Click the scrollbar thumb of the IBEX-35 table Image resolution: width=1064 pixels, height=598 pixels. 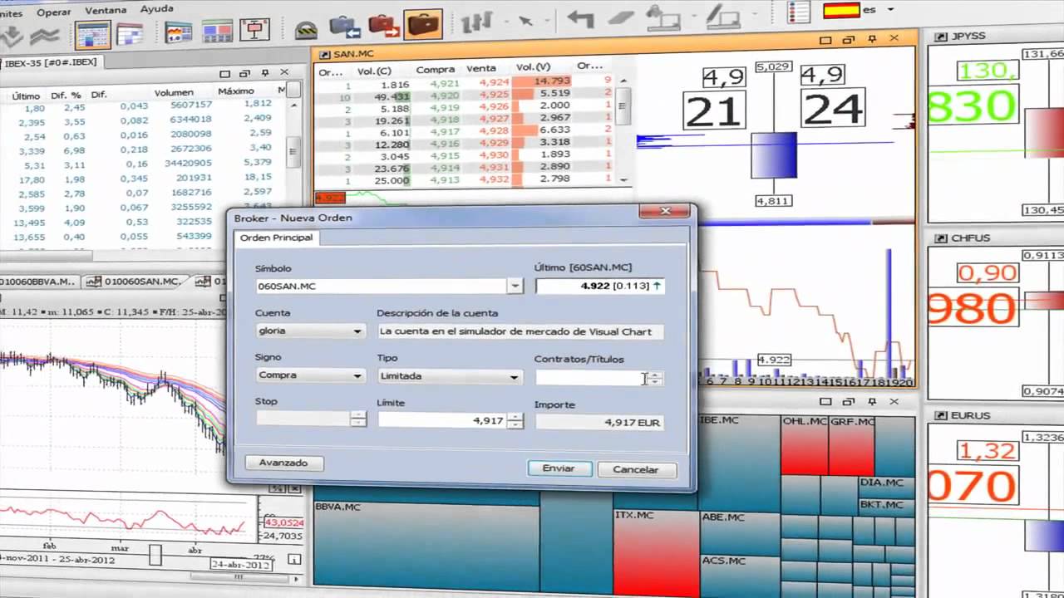(x=293, y=152)
